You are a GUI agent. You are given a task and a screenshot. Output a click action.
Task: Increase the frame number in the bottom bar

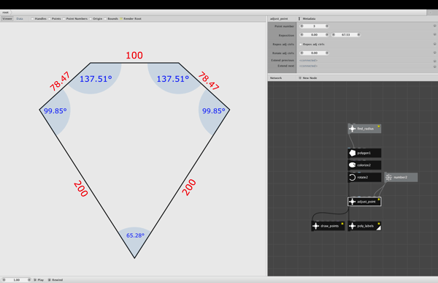29,279
